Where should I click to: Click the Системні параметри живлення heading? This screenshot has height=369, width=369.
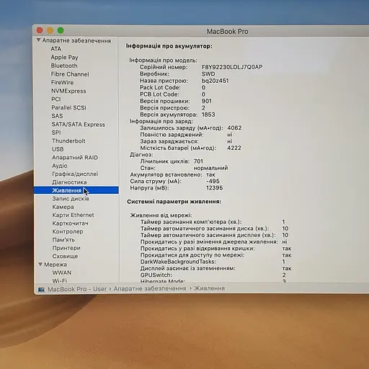174,202
